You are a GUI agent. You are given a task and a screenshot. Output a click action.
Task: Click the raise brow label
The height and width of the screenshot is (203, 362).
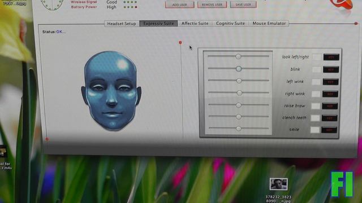pyautogui.click(x=295, y=106)
